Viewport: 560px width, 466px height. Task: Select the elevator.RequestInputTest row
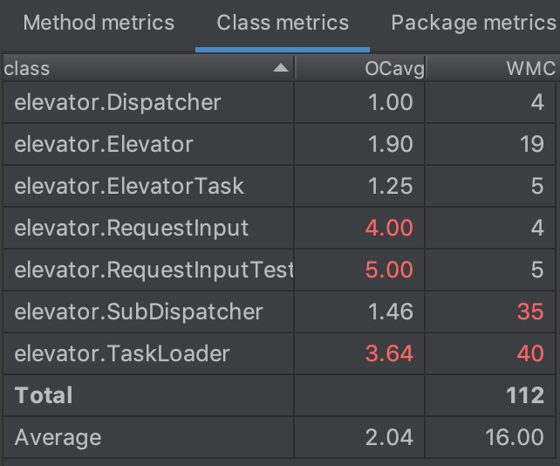pyautogui.click(x=154, y=270)
